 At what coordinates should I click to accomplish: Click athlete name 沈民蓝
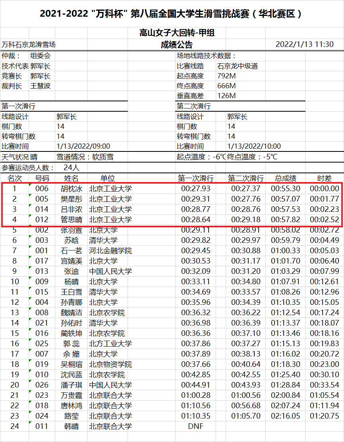[x=71, y=374]
